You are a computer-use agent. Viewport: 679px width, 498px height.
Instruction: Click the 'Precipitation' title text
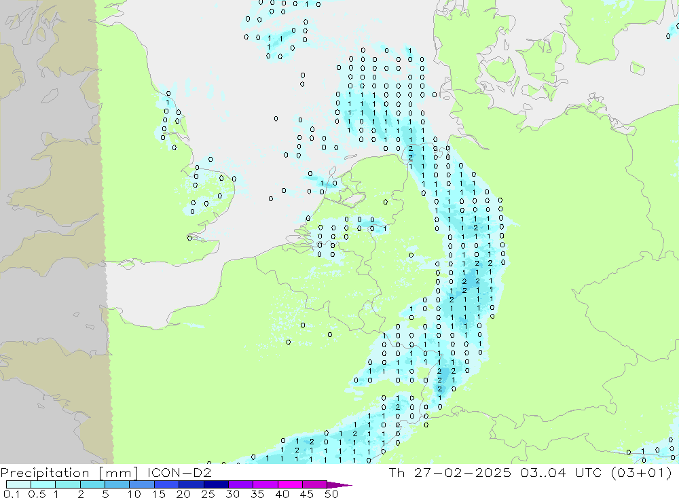(45, 473)
